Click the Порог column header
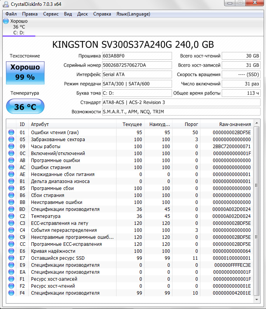The image size is (266, 309). [x=186, y=124]
